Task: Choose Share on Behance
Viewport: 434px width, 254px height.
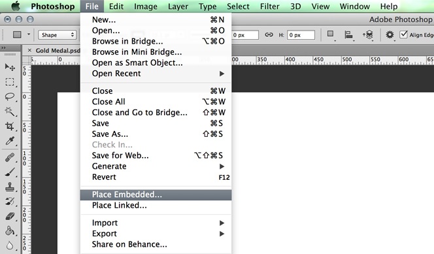Action: (x=156, y=244)
